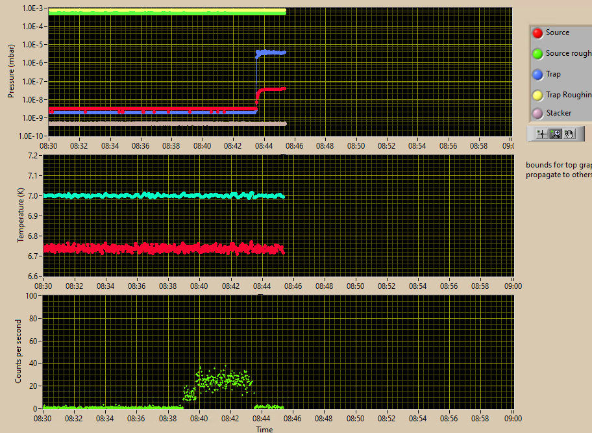This screenshot has width=592, height=433.
Task: Select the Source legend label
Action: pos(557,32)
